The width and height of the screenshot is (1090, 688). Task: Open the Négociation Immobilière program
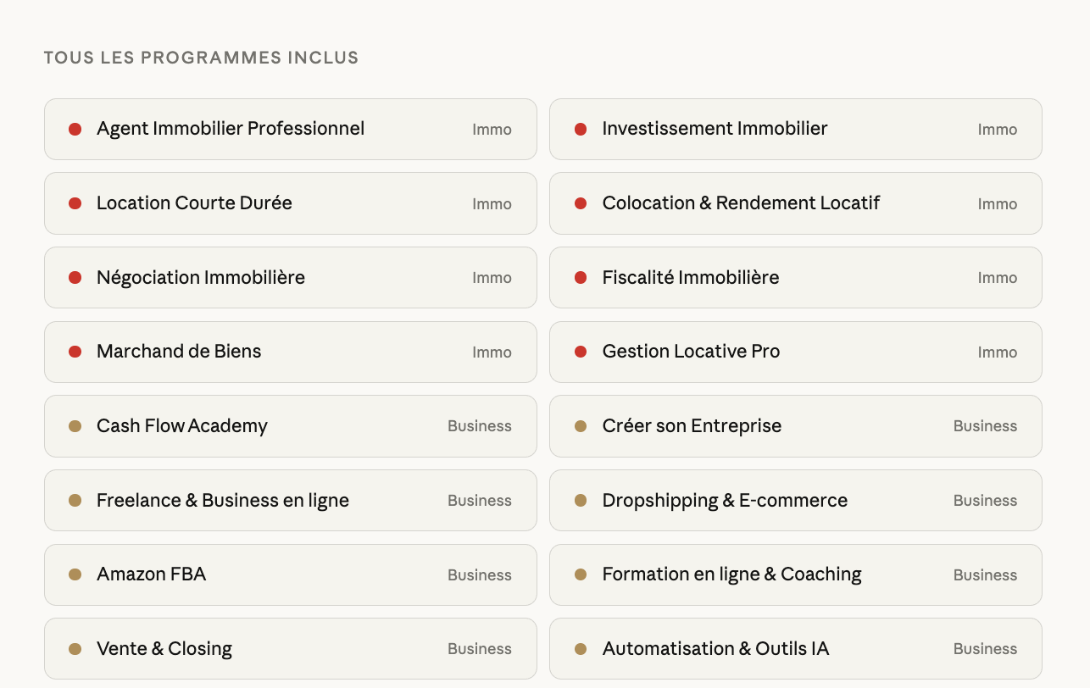(x=201, y=278)
